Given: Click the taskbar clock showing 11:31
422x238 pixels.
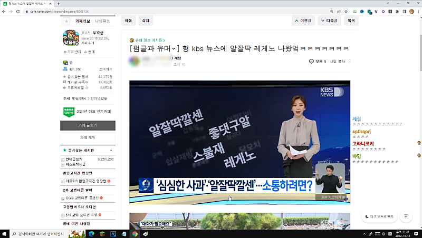Looking at the screenshot, I should point(402,234).
